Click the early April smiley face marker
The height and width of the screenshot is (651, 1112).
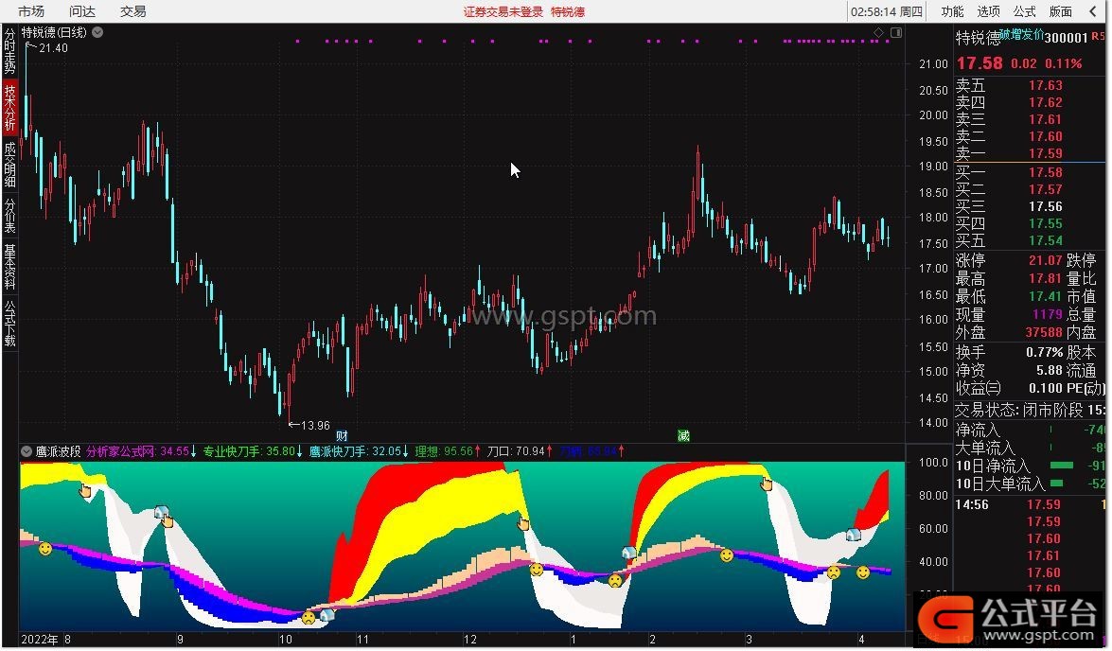[863, 572]
